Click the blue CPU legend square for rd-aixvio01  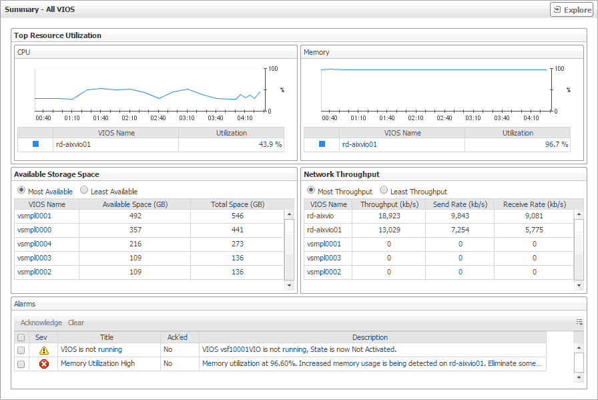[x=35, y=144]
